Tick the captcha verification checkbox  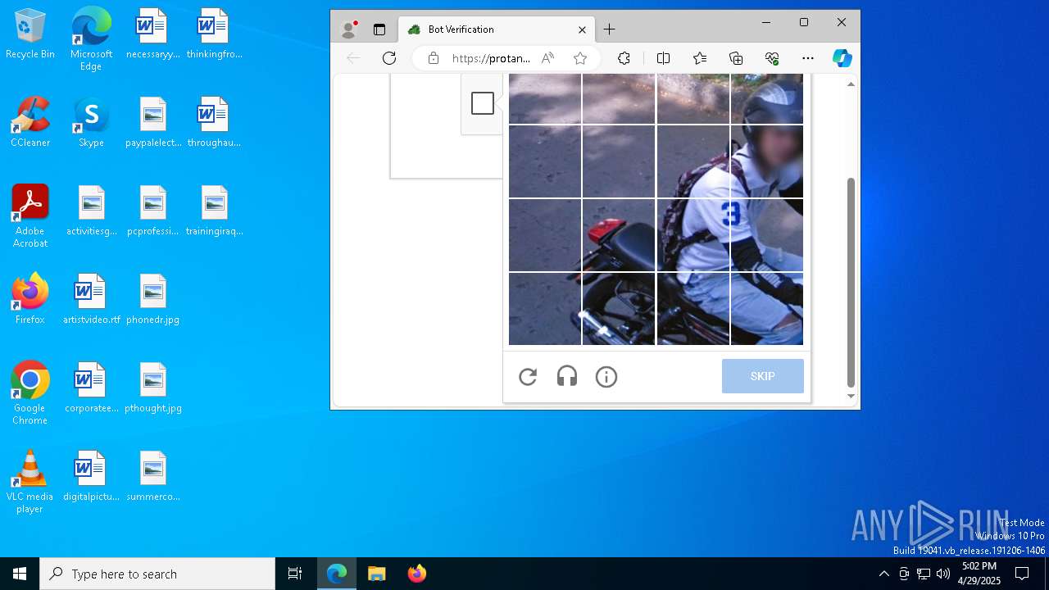tap(483, 103)
